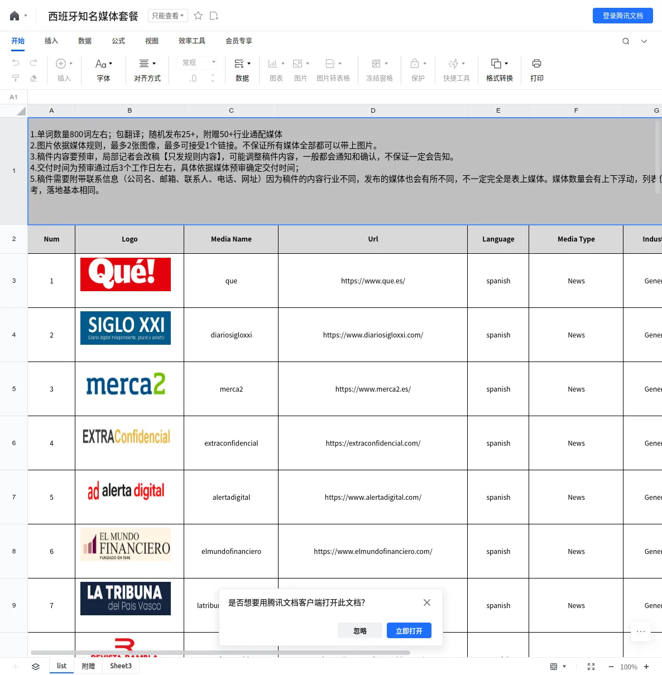
Task: Click the https://extraconfidencial.com/ URL cell
Action: coord(373,443)
